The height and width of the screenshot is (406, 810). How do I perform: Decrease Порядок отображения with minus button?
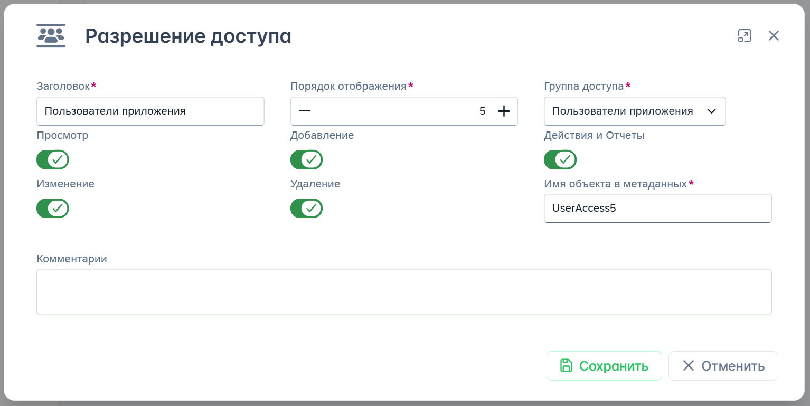pyautogui.click(x=305, y=111)
